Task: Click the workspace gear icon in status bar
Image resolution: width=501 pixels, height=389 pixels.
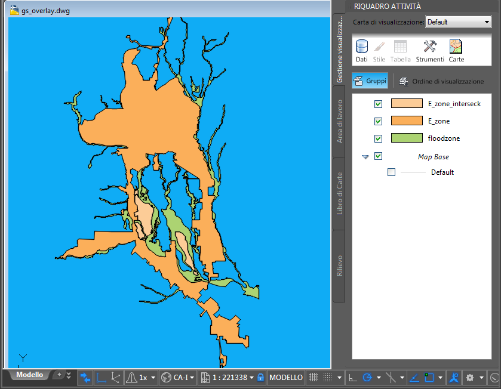Action: (x=470, y=378)
